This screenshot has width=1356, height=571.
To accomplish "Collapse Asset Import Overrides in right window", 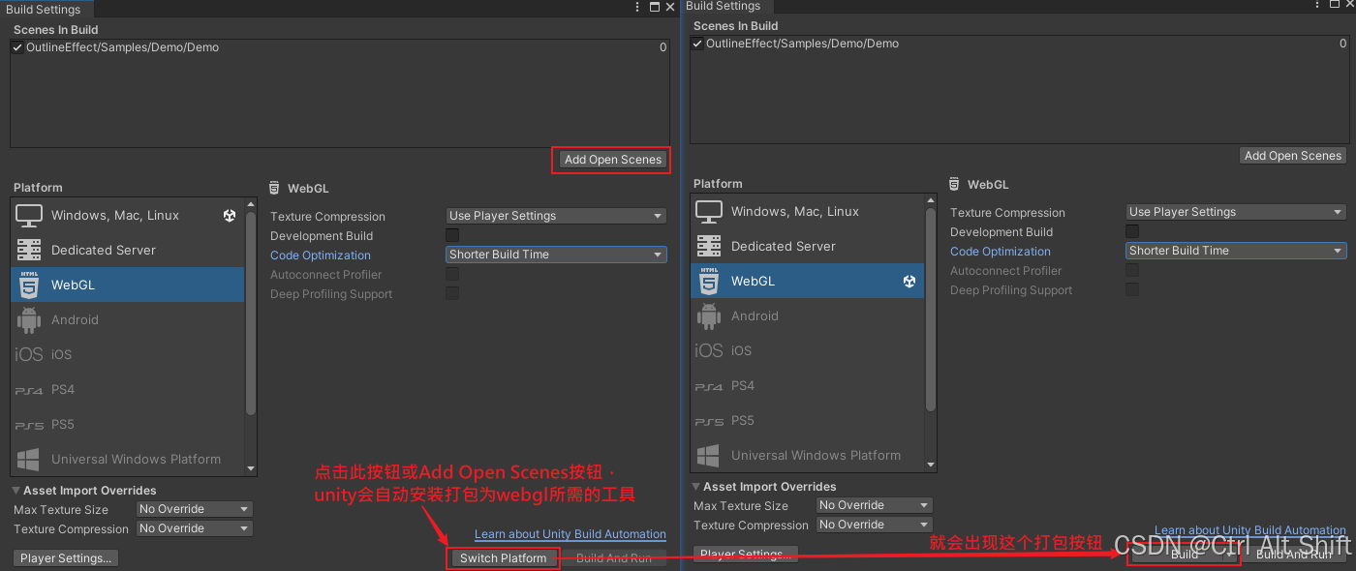I will click(696, 487).
